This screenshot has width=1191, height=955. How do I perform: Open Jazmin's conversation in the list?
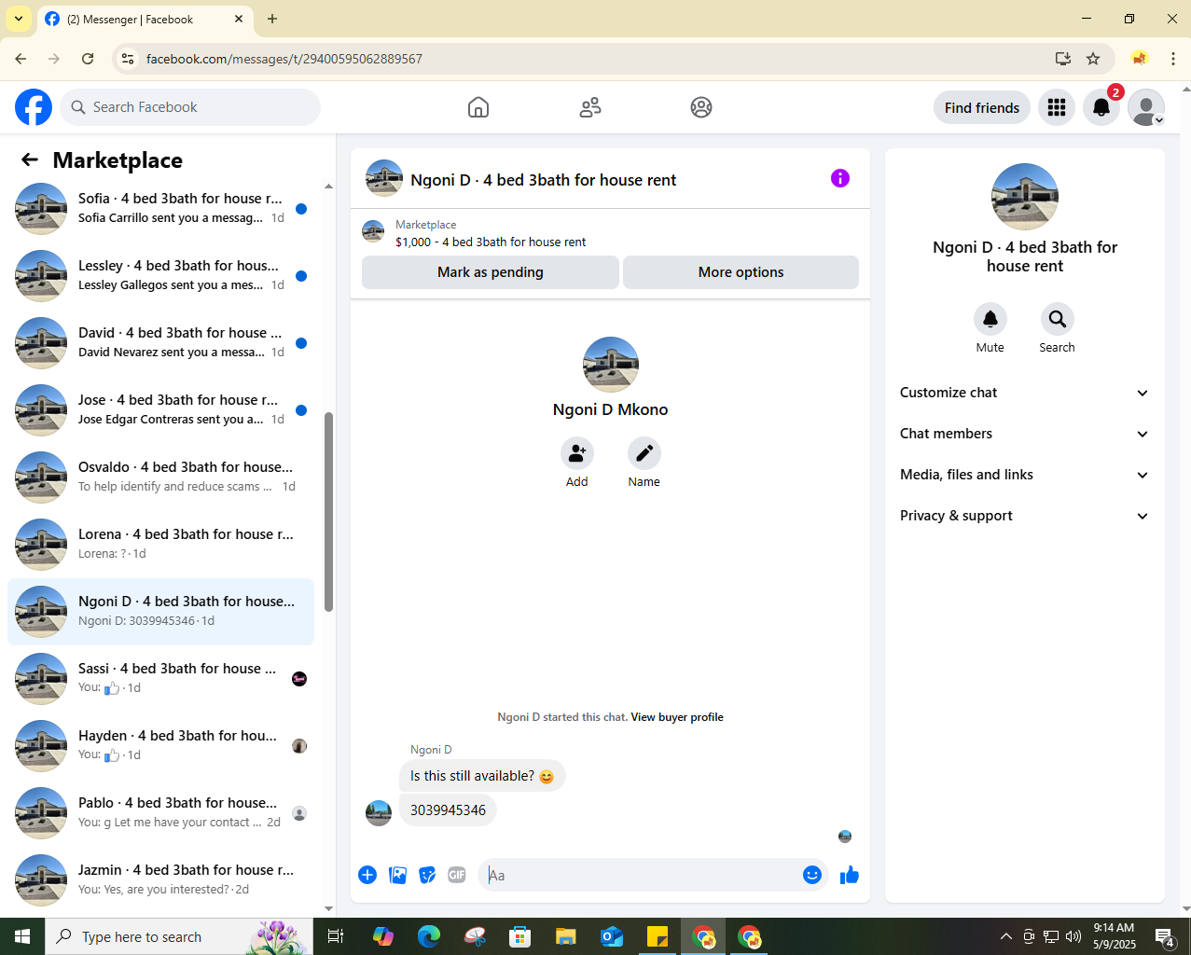click(x=160, y=880)
